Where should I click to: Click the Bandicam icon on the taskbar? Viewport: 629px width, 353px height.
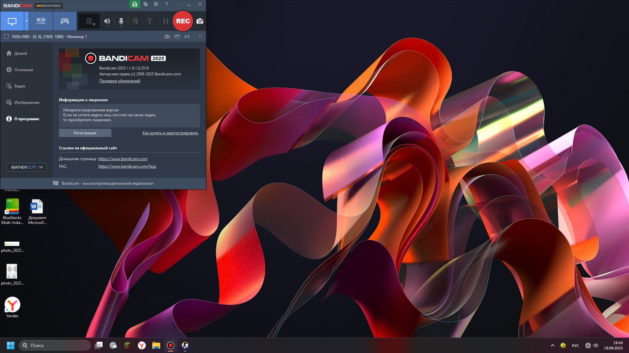click(x=171, y=345)
